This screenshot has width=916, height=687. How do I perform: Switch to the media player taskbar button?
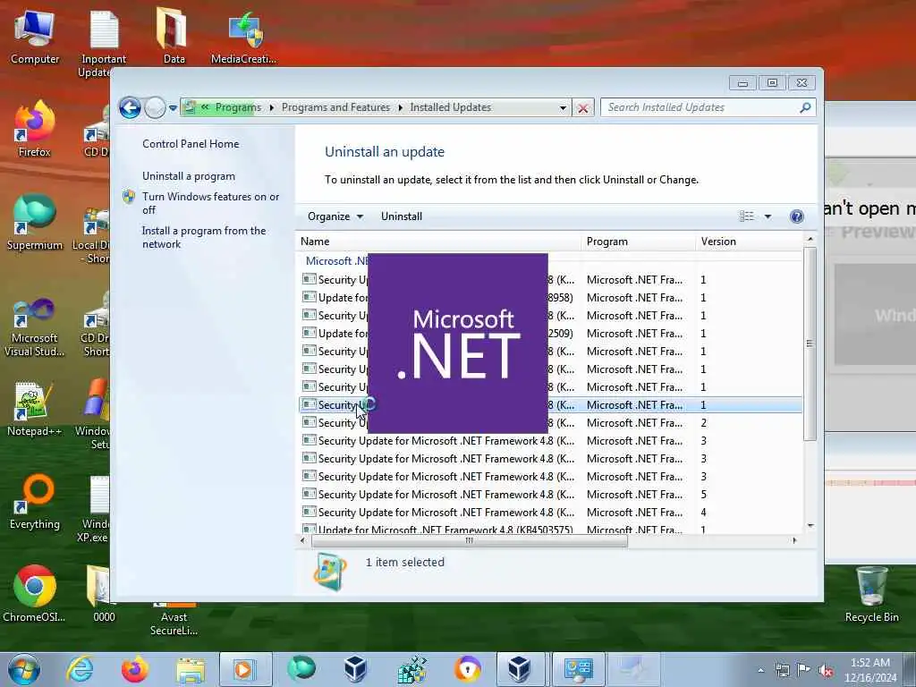tap(245, 670)
